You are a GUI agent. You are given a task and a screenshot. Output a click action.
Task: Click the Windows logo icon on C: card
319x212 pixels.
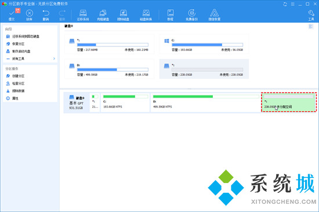click(x=166, y=41)
